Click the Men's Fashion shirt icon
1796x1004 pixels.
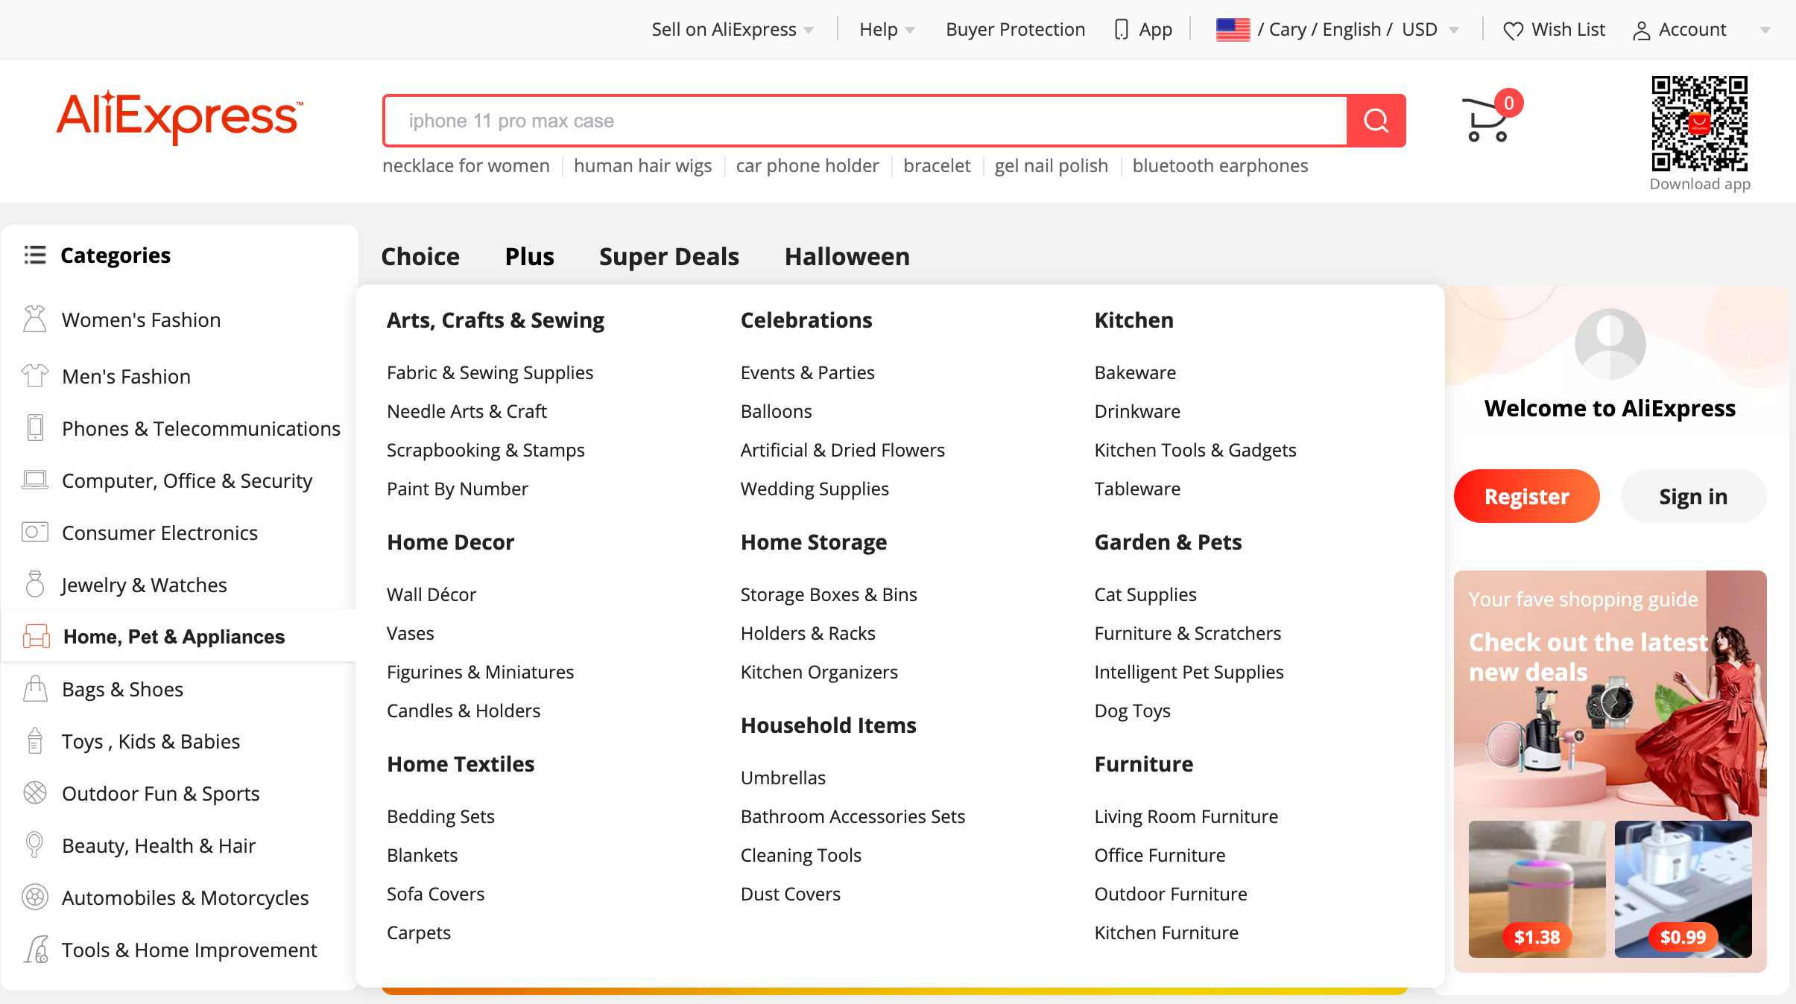(35, 375)
